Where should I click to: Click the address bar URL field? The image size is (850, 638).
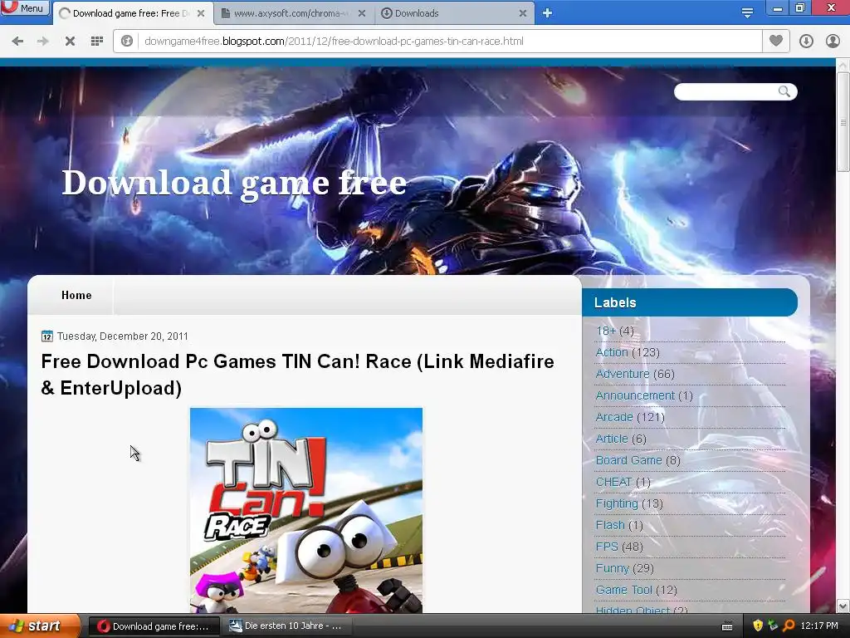[450, 42]
